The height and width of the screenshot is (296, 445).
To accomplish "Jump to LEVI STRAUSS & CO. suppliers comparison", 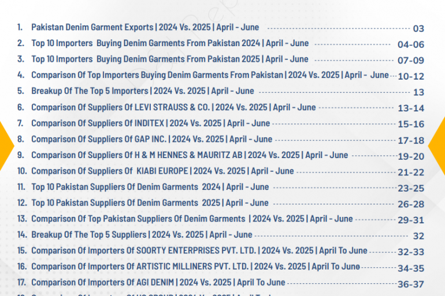I will tap(173, 107).
